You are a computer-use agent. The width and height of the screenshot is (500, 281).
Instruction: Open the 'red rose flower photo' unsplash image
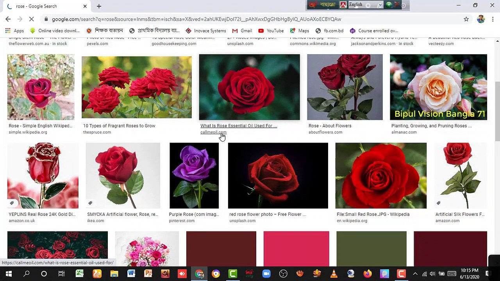click(x=278, y=176)
